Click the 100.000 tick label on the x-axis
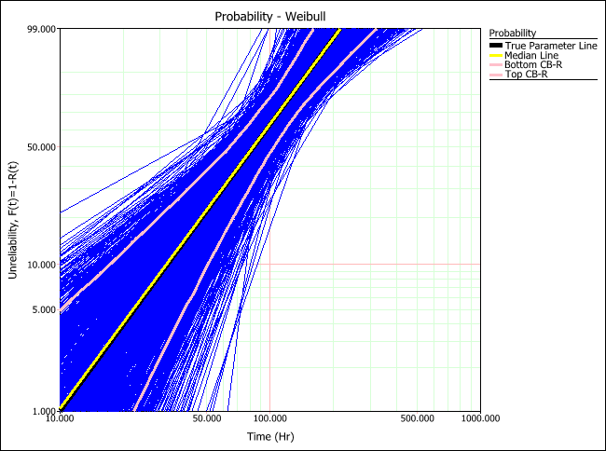 click(270, 420)
